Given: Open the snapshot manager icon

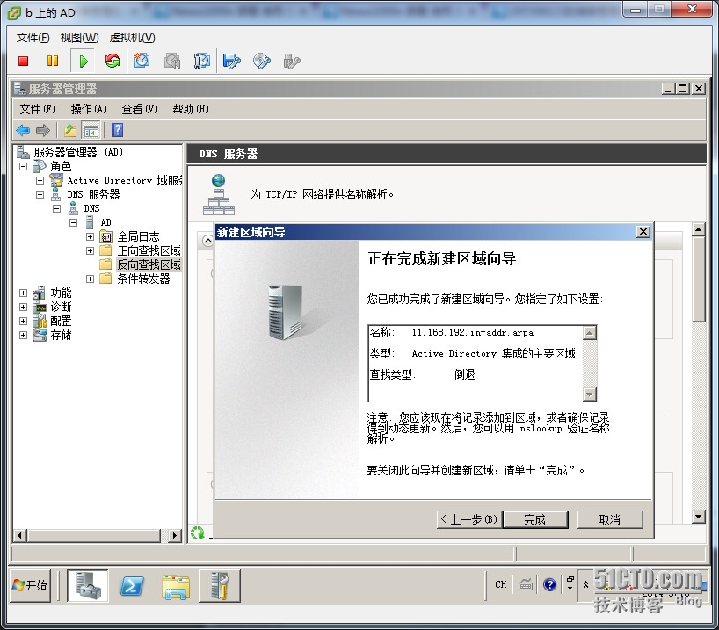Looking at the screenshot, I should 201,61.
